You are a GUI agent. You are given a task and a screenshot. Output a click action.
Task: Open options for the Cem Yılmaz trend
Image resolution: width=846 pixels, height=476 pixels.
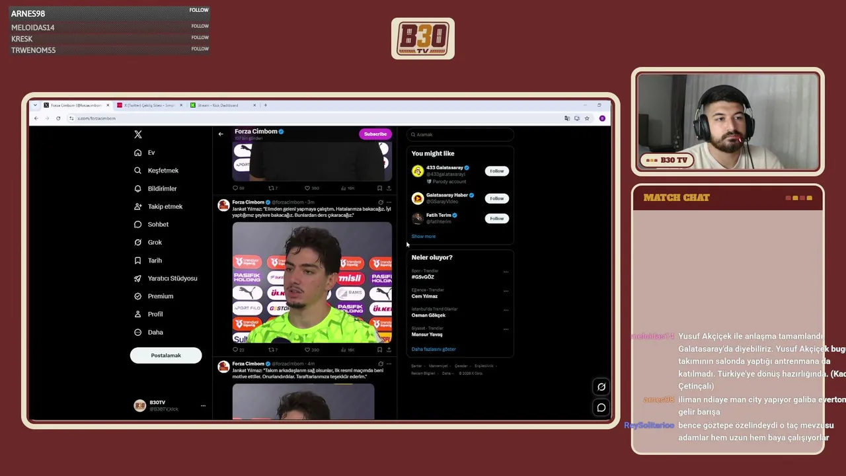[x=506, y=291]
